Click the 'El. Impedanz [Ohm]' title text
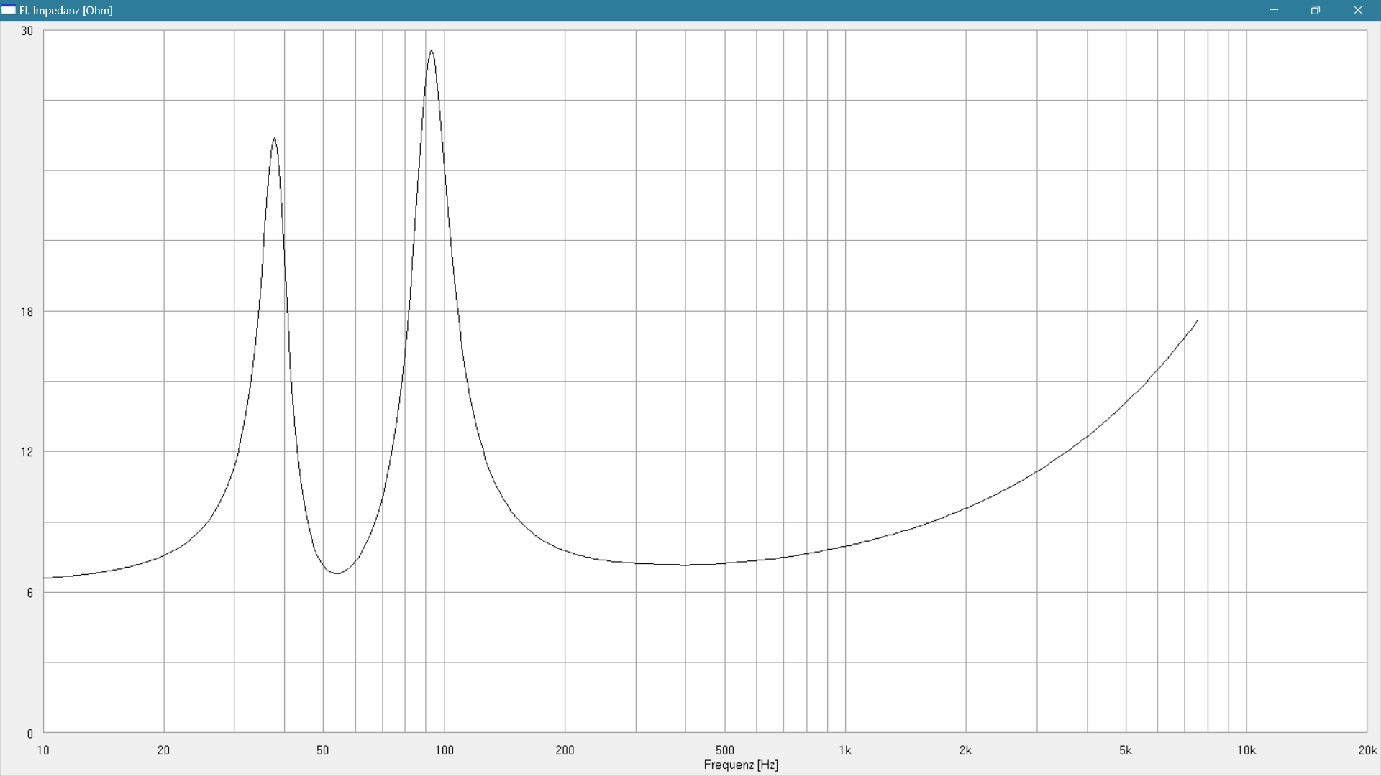Screen dimensions: 1381x776 (66, 11)
